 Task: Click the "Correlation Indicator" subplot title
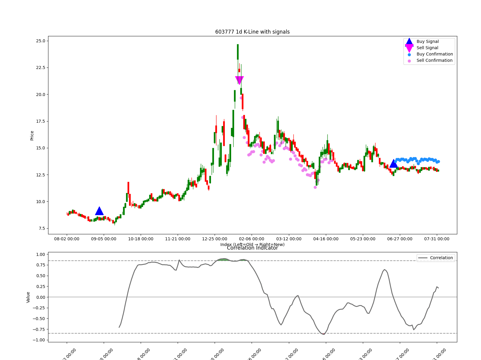[x=253, y=248]
